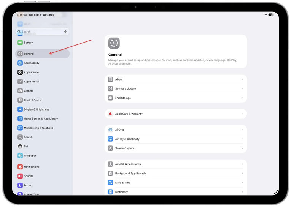Tap the AirPlay & Continuity icon

click(110, 139)
